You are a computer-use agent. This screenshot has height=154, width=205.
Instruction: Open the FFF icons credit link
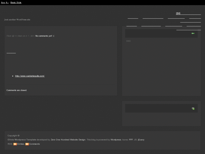131,140
